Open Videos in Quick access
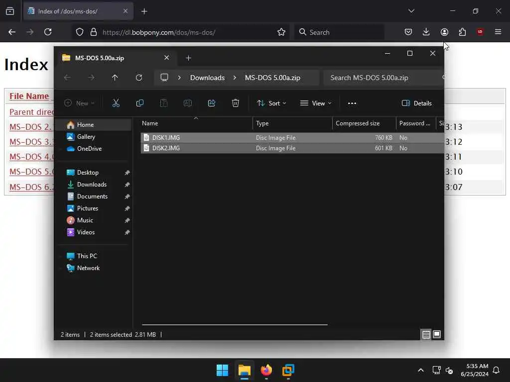The height and width of the screenshot is (382, 510). coord(86,232)
